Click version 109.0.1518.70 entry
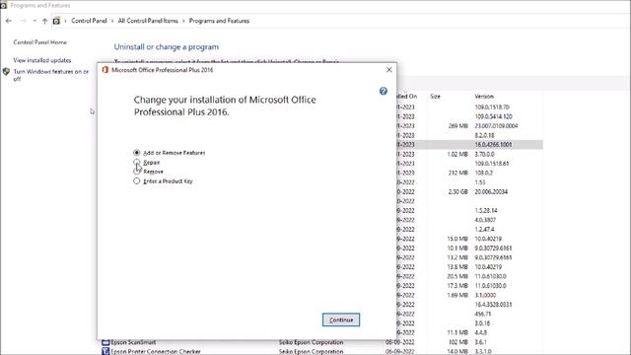The image size is (631, 355). (492, 107)
